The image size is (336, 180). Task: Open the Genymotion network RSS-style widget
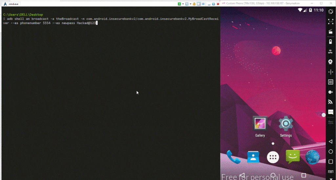330,102
